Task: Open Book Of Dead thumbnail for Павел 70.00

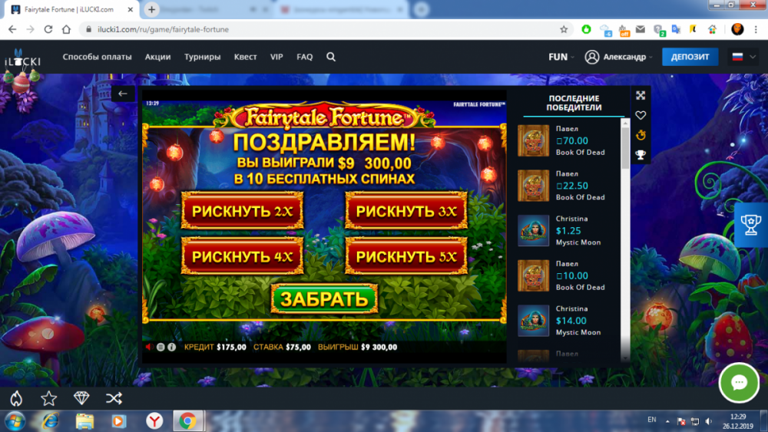Action: coord(534,140)
